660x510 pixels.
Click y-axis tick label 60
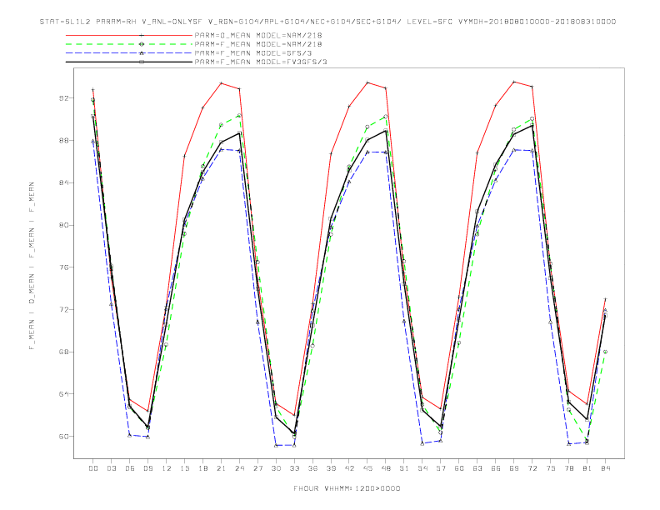click(66, 437)
